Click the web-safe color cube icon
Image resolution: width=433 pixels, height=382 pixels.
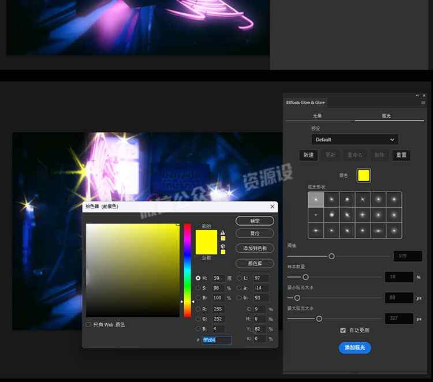[223, 245]
